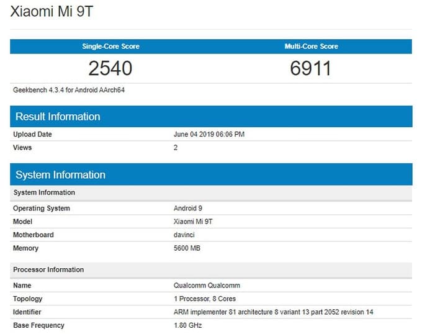The height and width of the screenshot is (334, 422).
Task: Select the gray System Information subheader row
Action: tap(211, 192)
